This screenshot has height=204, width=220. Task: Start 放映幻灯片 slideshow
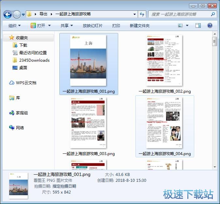pos(92,26)
